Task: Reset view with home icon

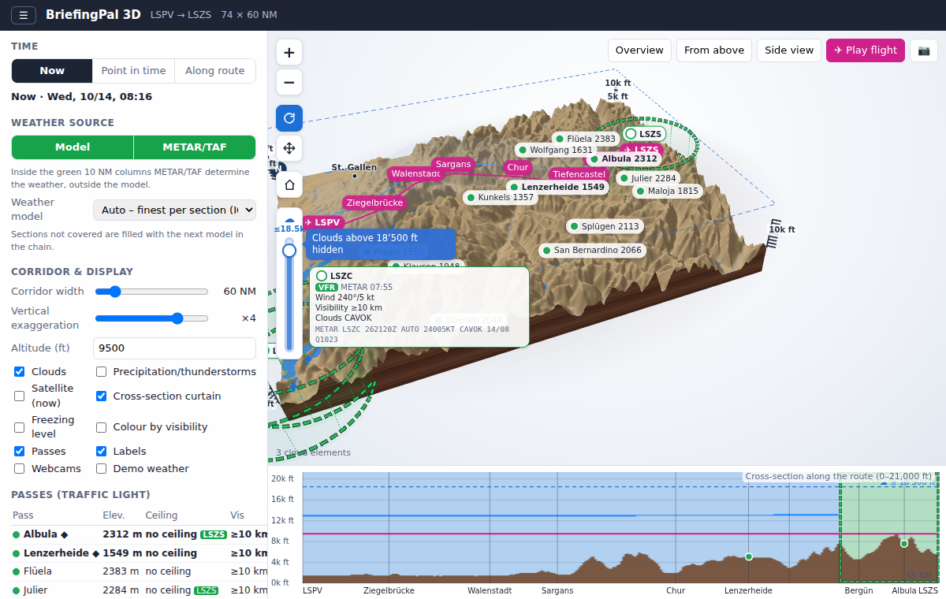Action: [289, 184]
